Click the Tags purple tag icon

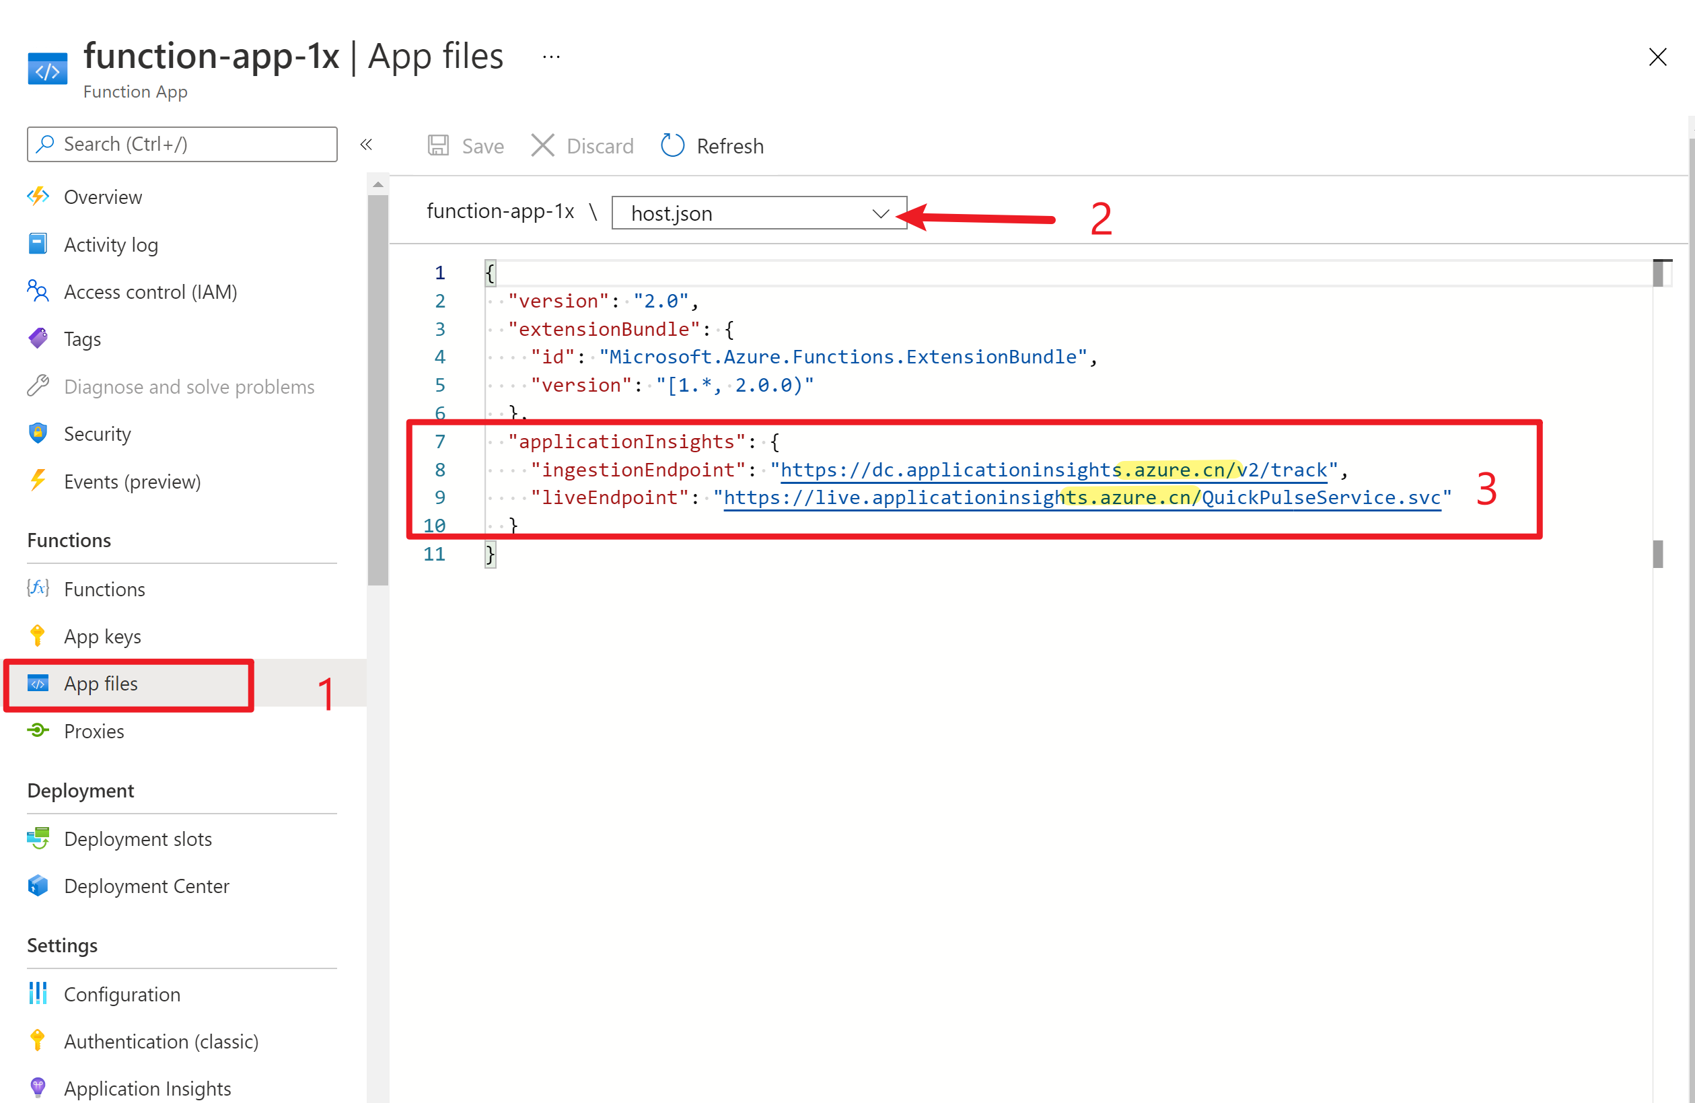point(38,339)
